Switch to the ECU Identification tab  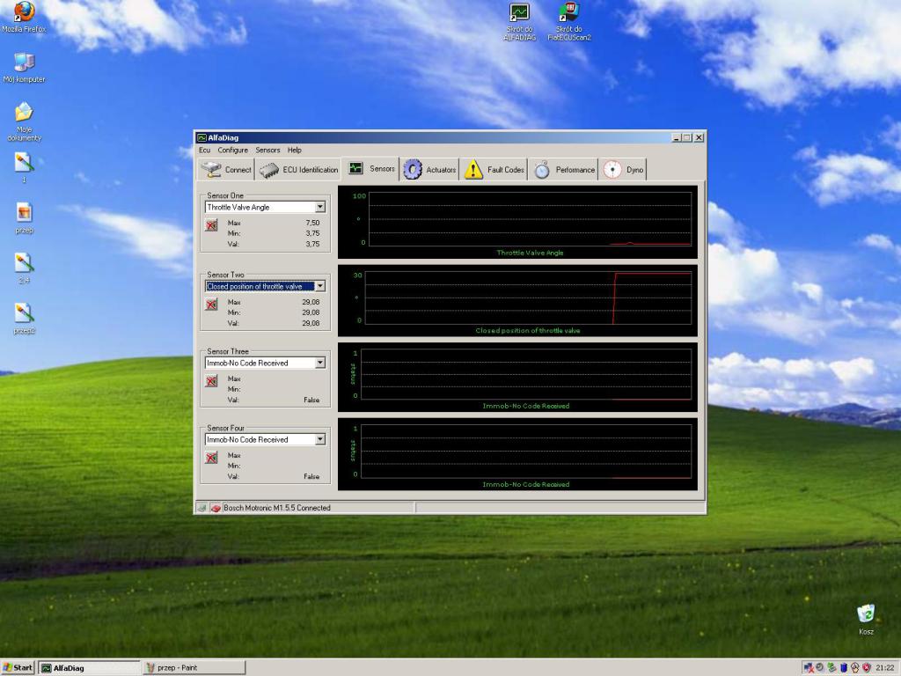coord(298,170)
